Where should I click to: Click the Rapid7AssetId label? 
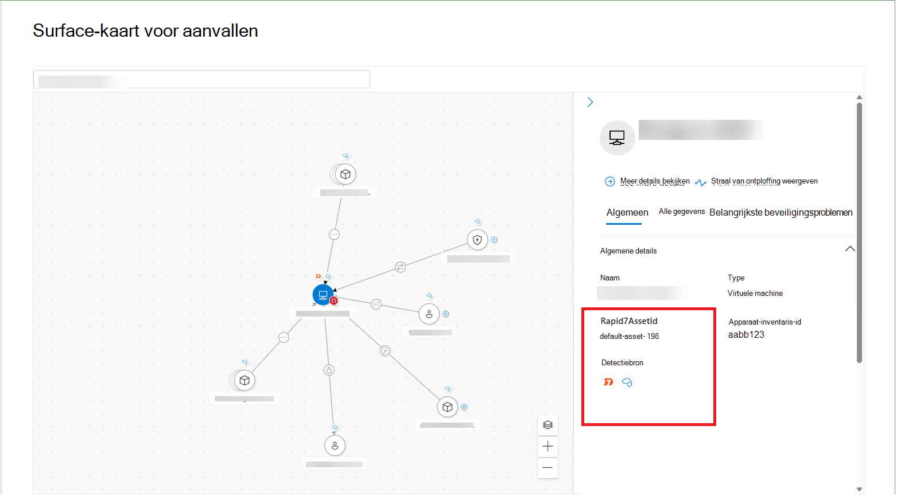[629, 321]
